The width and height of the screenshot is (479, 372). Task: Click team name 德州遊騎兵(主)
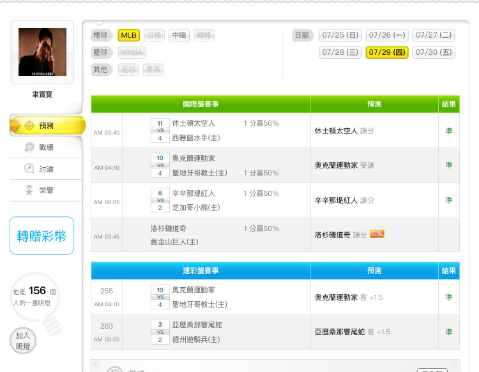pyautogui.click(x=196, y=339)
